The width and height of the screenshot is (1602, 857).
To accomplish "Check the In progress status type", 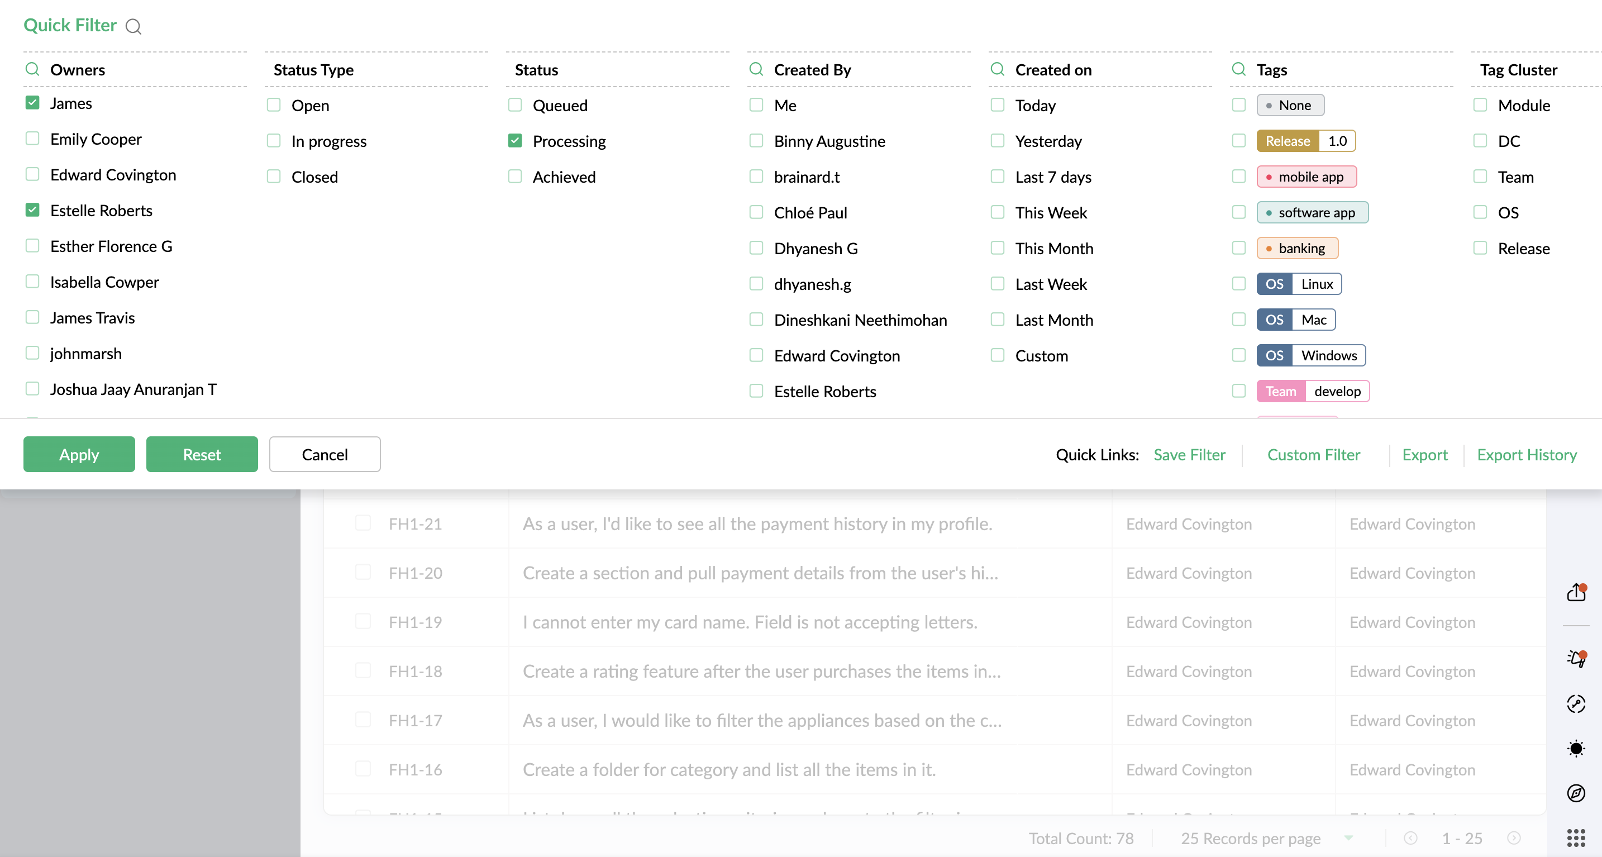I will tap(274, 141).
